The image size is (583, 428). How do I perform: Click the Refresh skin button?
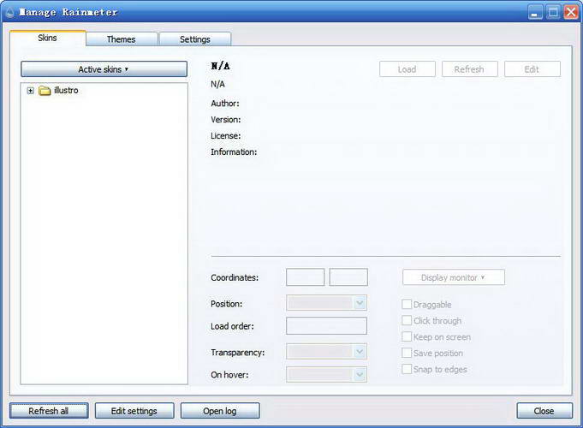(470, 69)
